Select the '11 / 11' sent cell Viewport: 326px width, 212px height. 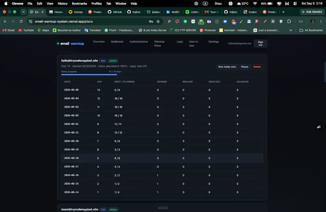coord(118,124)
